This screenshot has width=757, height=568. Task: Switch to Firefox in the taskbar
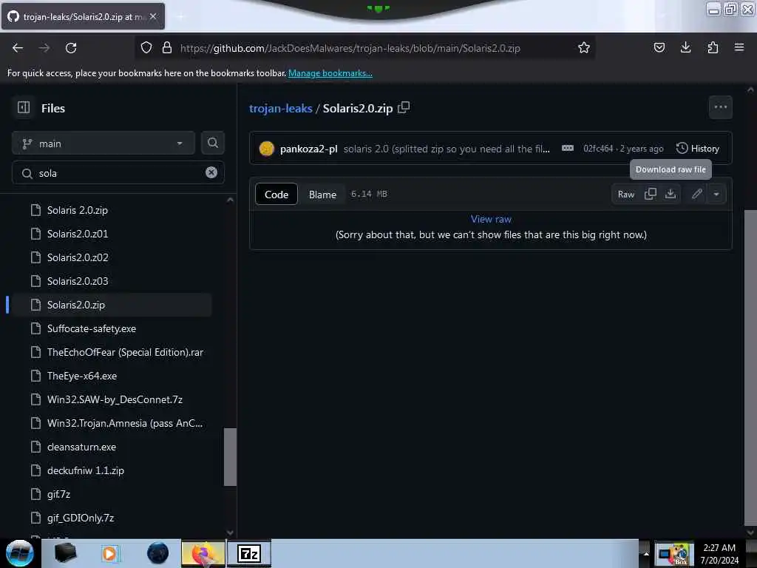[203, 553]
